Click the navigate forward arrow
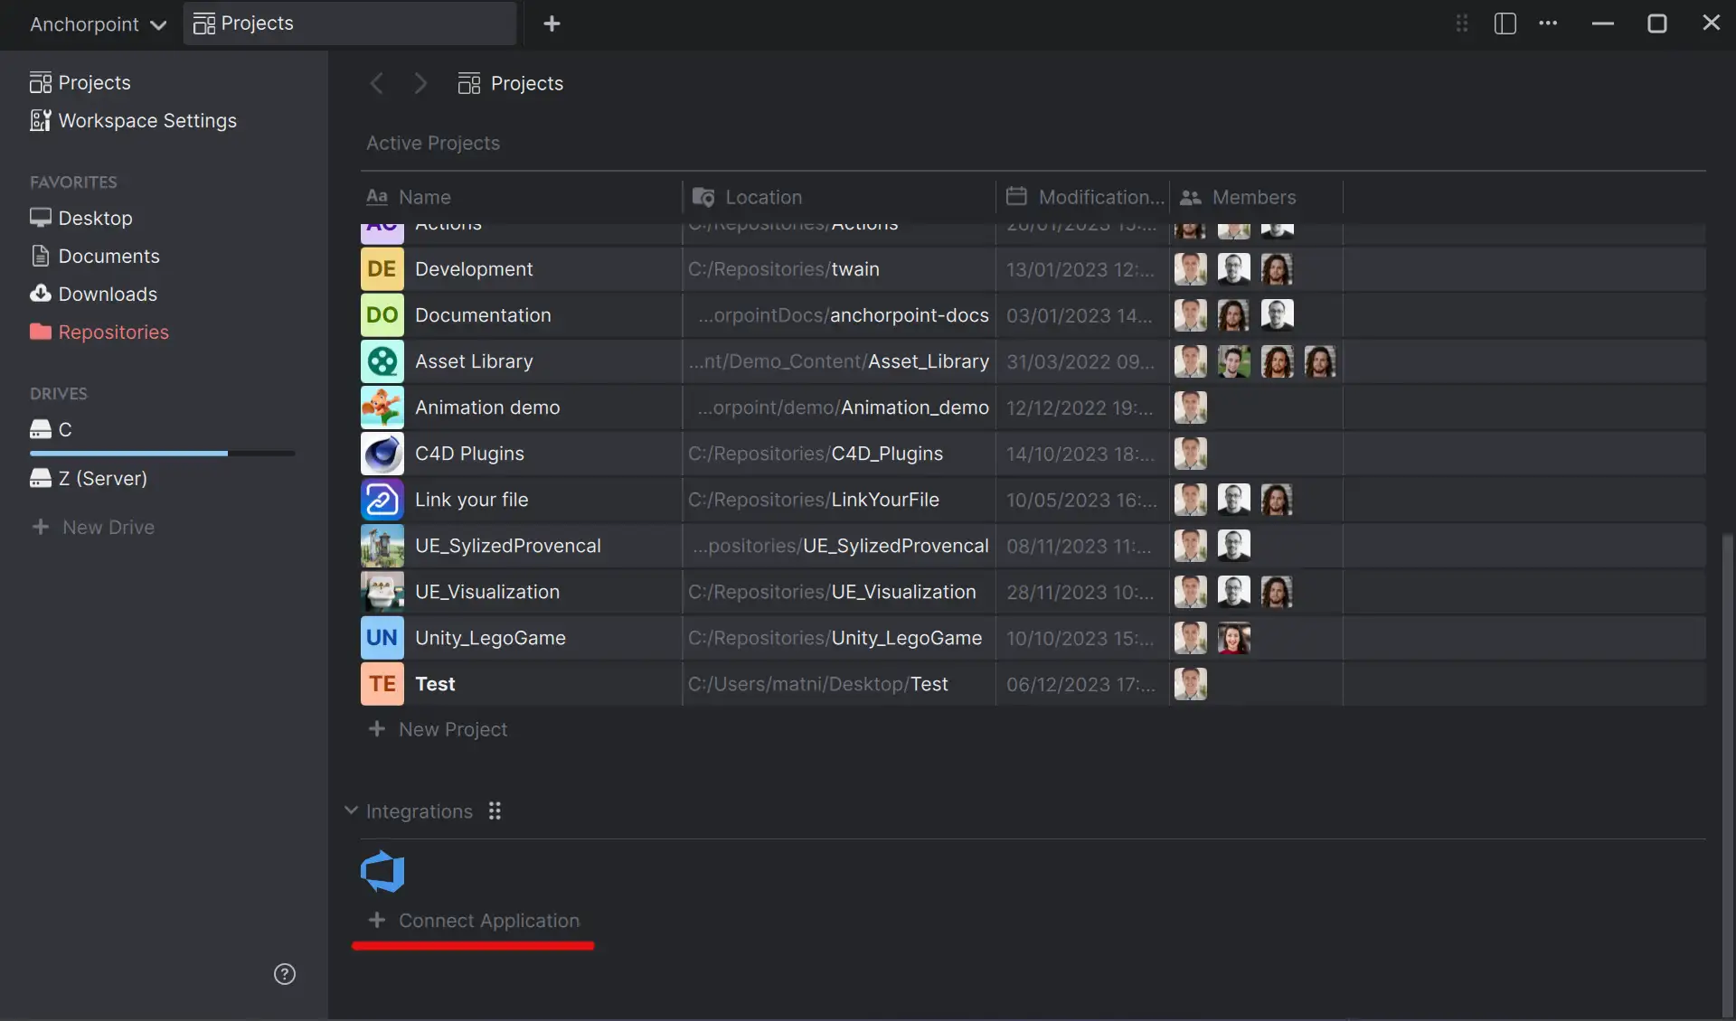Viewport: 1736px width, 1021px height. coord(420,84)
